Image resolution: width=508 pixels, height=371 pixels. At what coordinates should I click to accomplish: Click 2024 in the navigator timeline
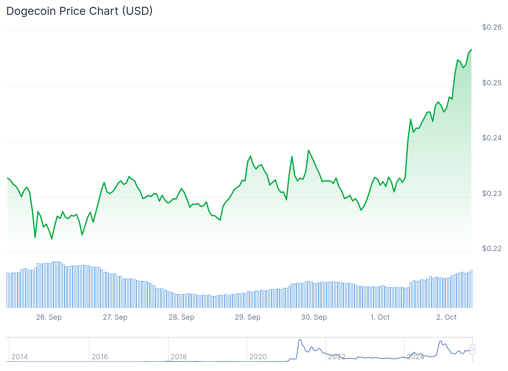416,357
